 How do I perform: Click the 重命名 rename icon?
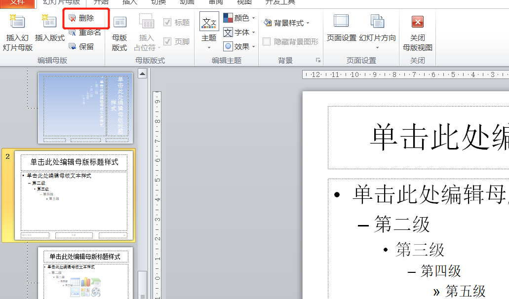click(73, 33)
